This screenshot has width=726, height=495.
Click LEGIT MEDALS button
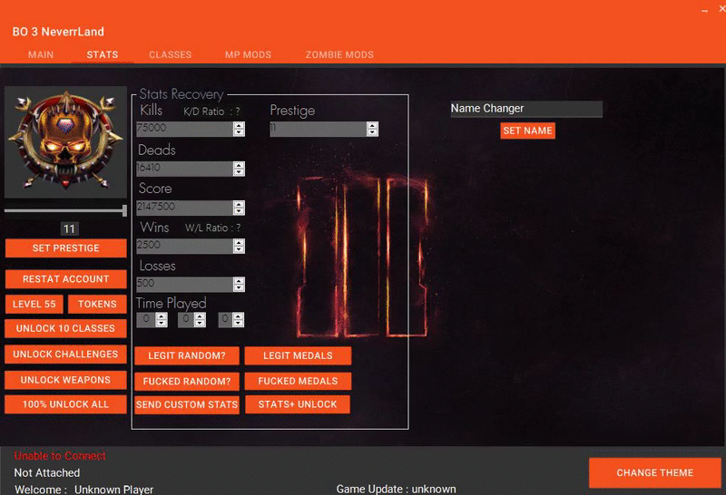click(298, 355)
